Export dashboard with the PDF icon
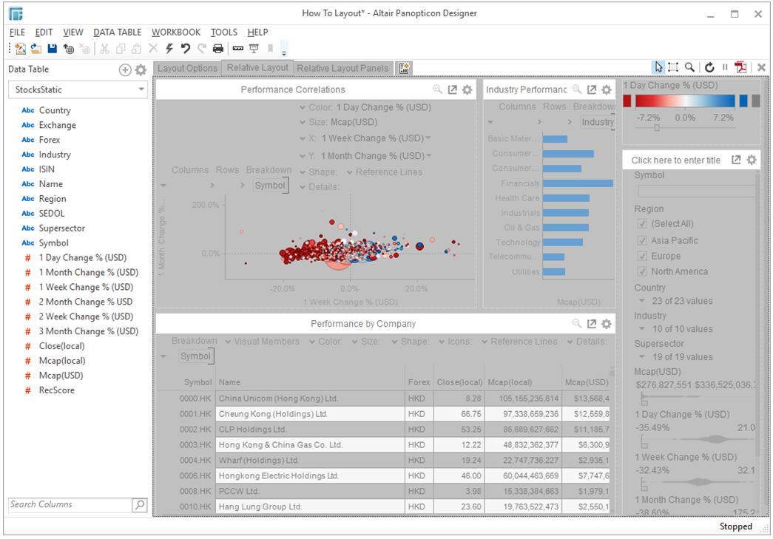 740,67
